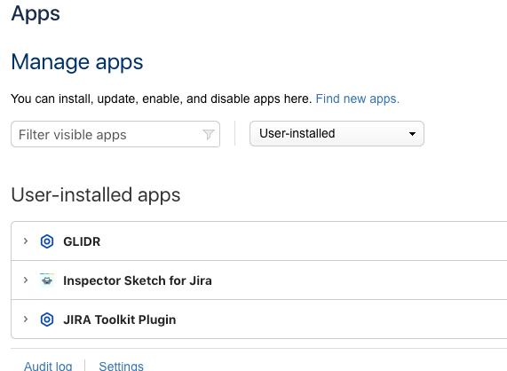This screenshot has height=371, width=507.
Task: Expand the JIRA Toolkit Plugin row
Action: 26,320
